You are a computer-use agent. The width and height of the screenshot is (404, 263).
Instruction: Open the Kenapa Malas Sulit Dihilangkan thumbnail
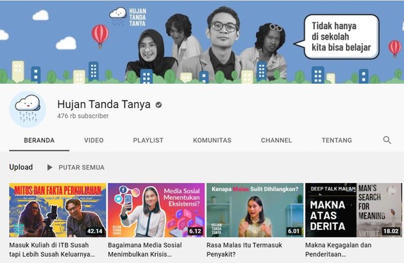click(255, 210)
